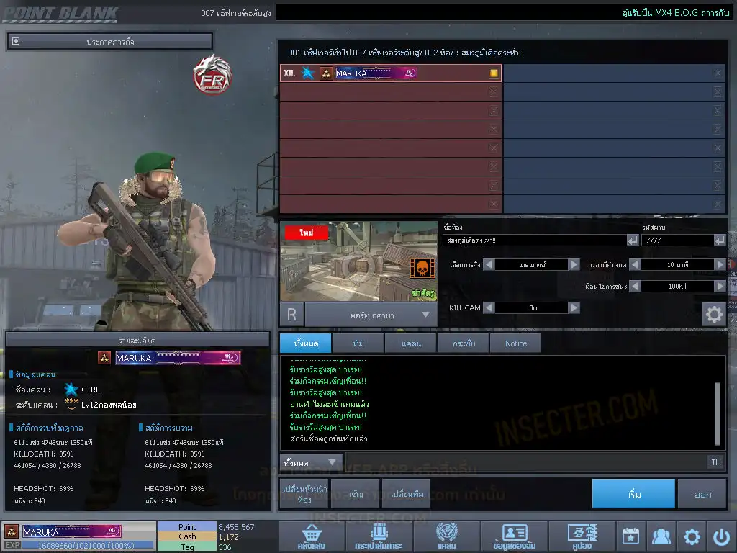Open the map selection dropdown
Viewport: 737px width, 553px height.
(425, 315)
